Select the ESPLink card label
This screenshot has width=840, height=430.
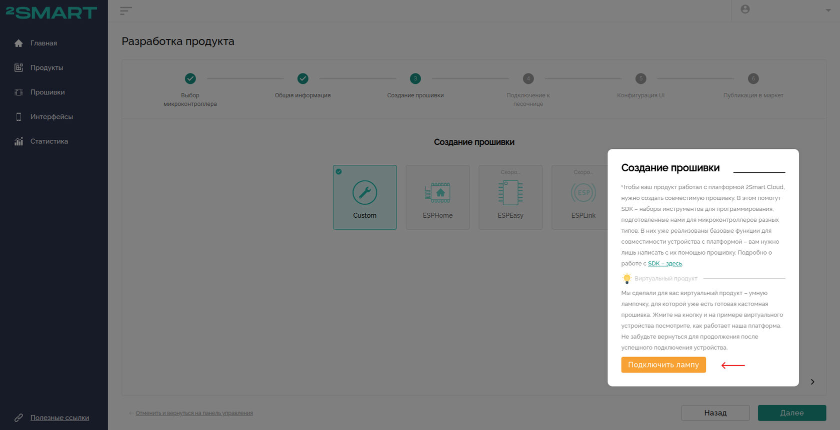pyautogui.click(x=583, y=215)
